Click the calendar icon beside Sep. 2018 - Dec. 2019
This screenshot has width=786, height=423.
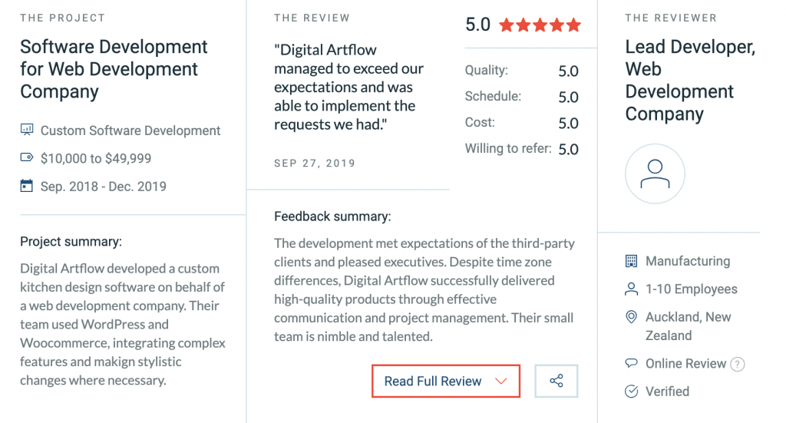[27, 186]
